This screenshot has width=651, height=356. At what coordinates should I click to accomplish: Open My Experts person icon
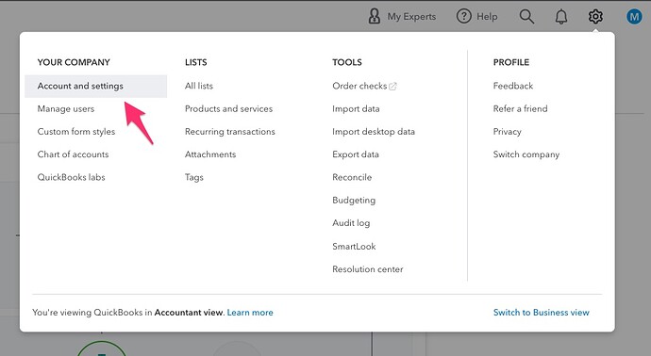coord(374,17)
